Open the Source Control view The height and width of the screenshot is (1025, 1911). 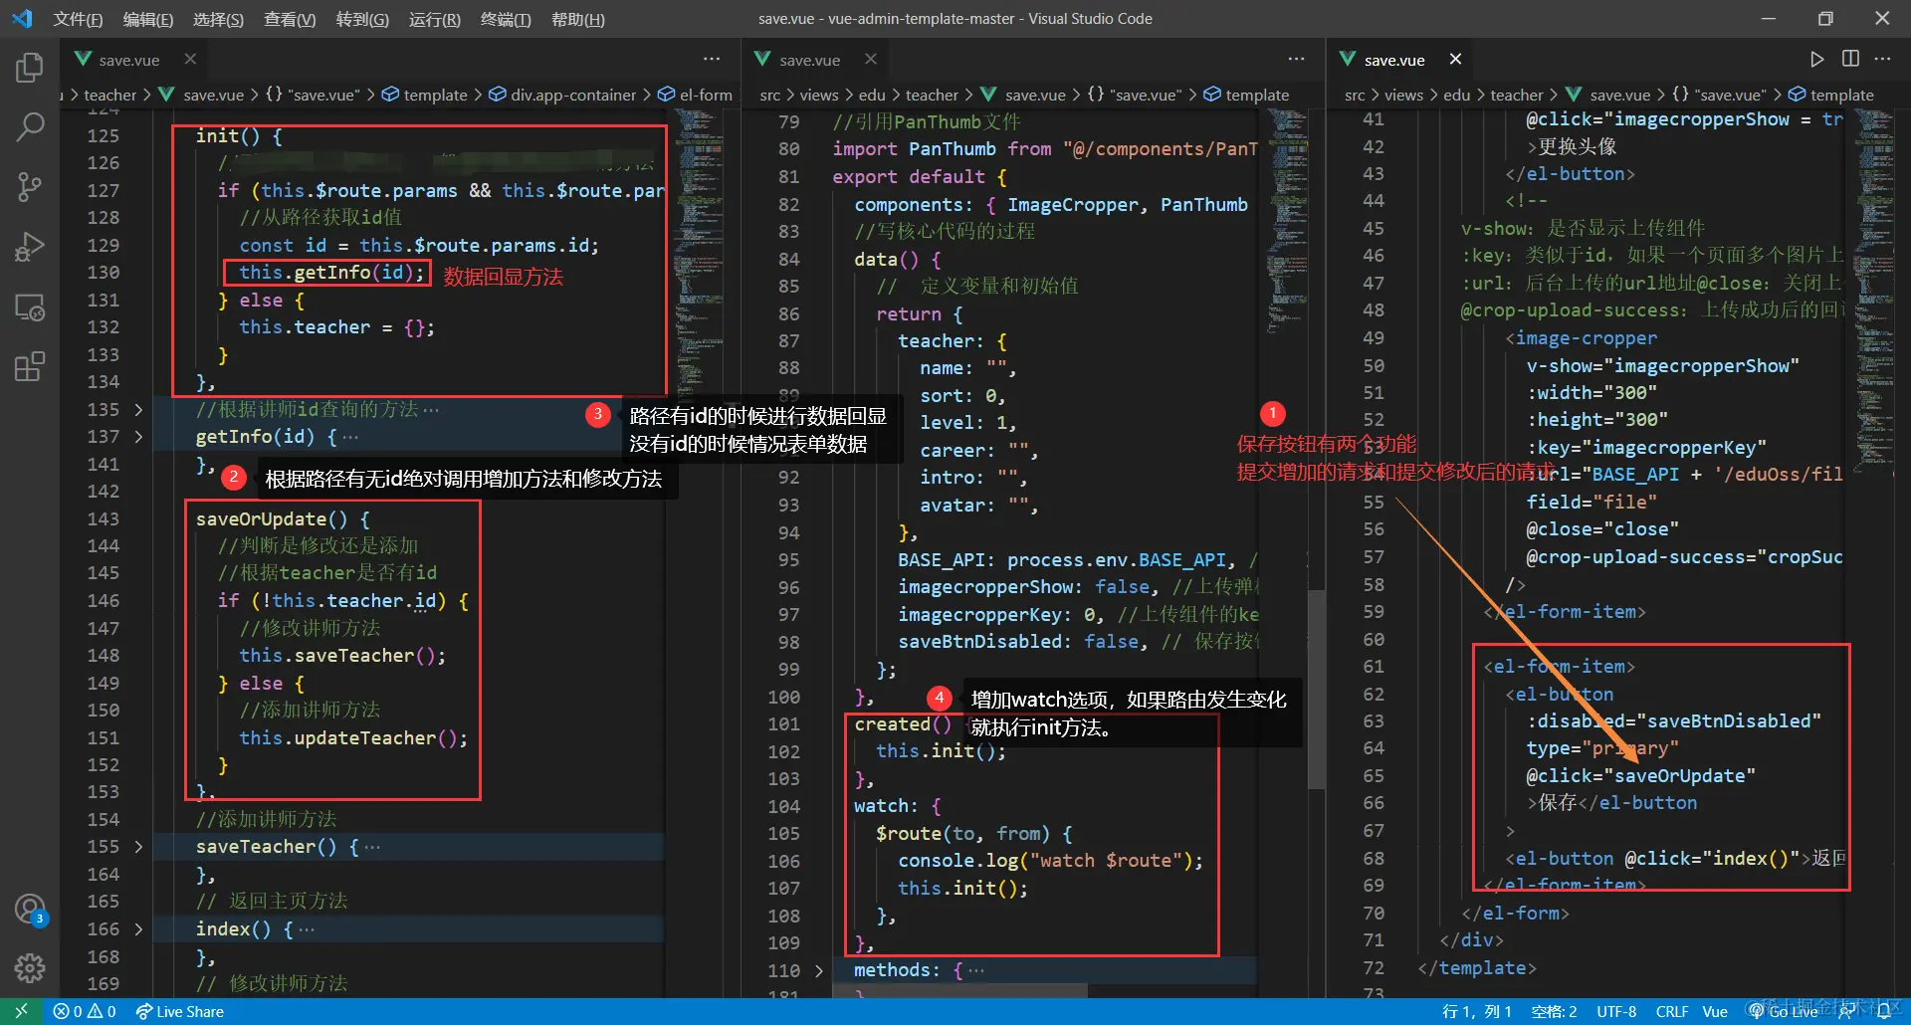click(30, 186)
